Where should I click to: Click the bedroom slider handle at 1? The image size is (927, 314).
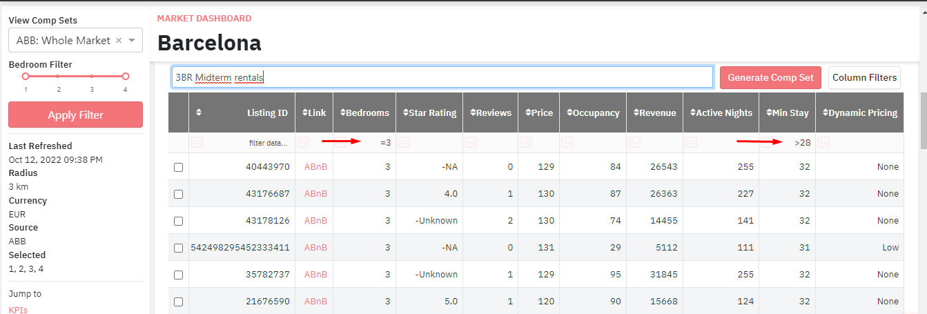26,76
